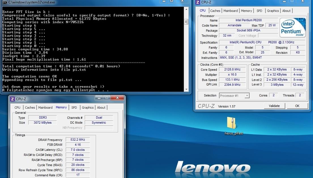Screen dimensions: 313x178
Task: Click 'Total computation time' line in cmd
Action: [x=61, y=66]
